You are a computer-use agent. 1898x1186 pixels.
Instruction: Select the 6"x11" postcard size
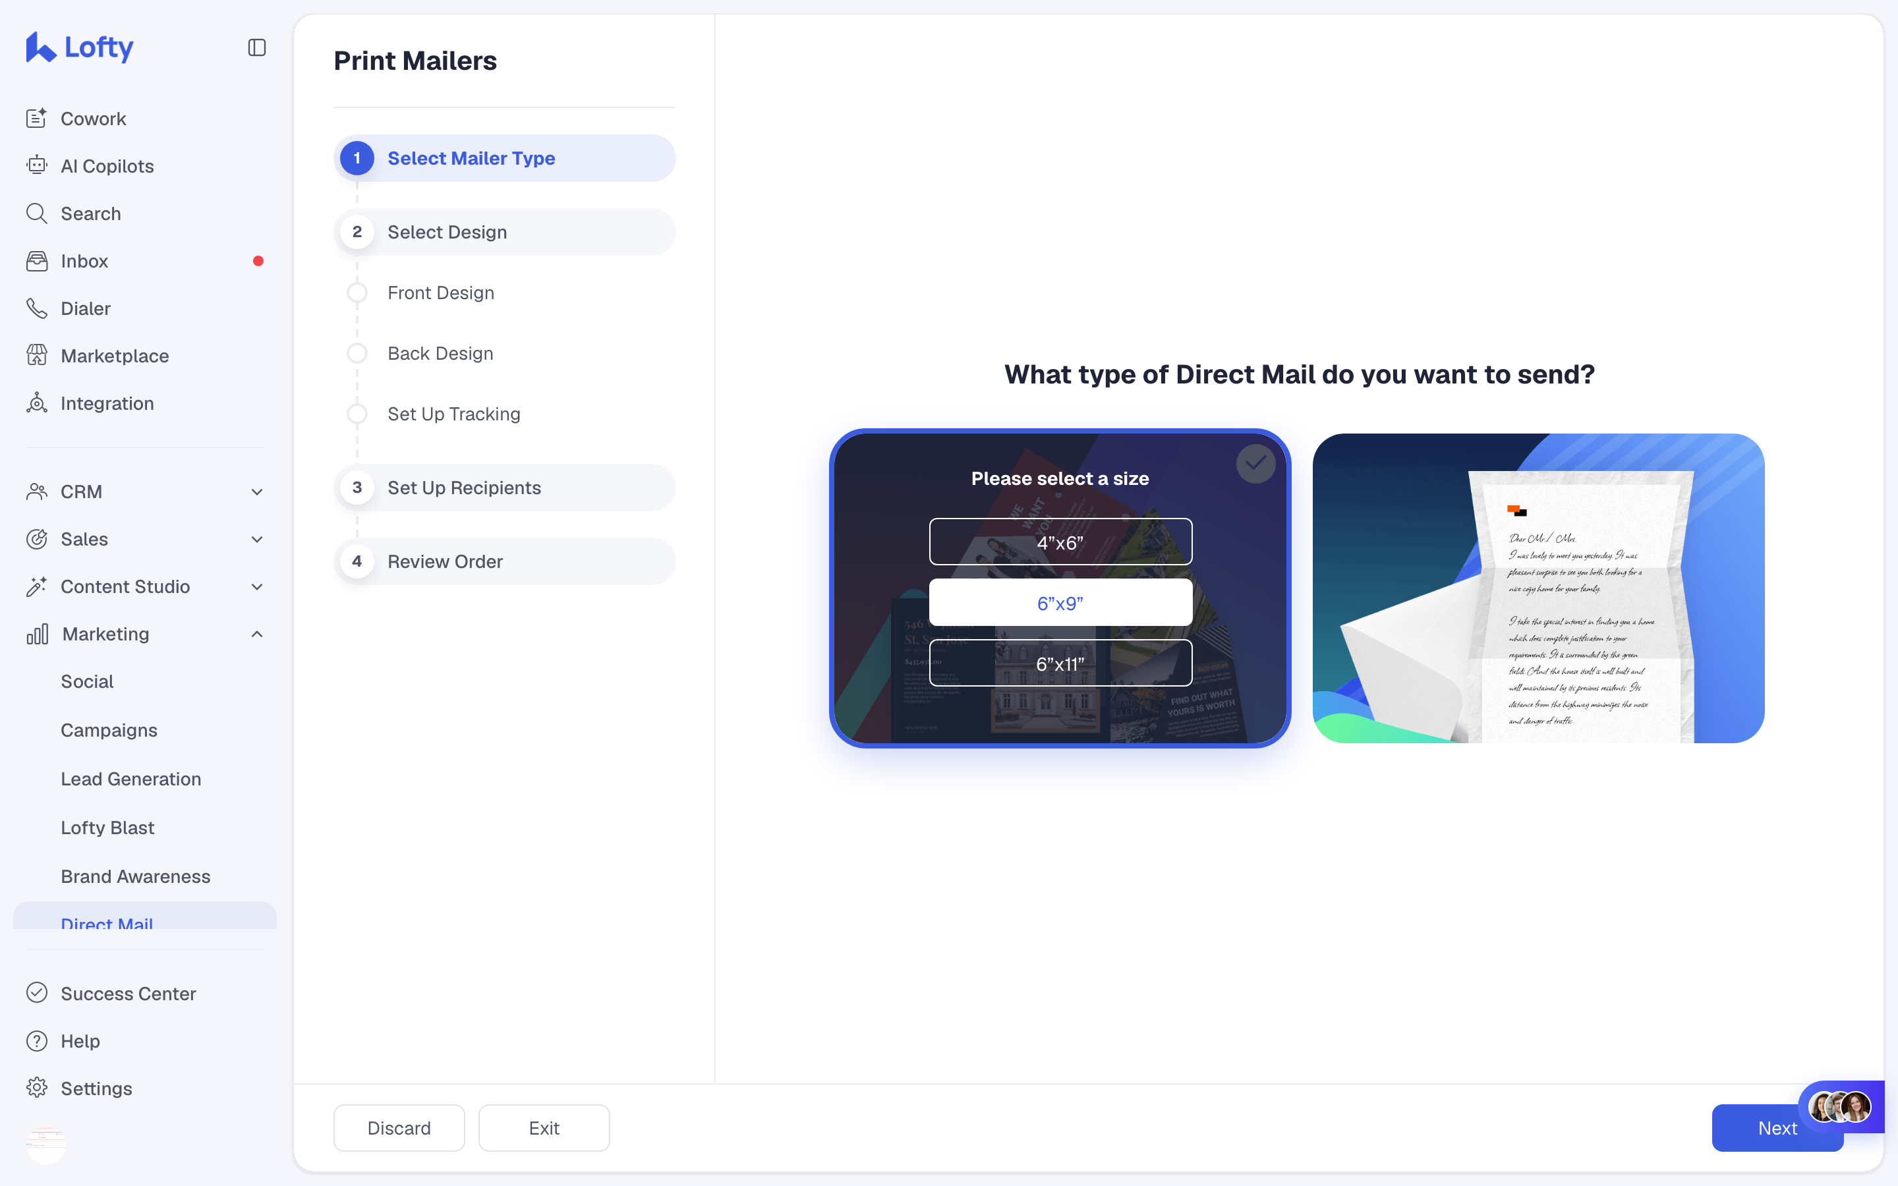pos(1060,664)
